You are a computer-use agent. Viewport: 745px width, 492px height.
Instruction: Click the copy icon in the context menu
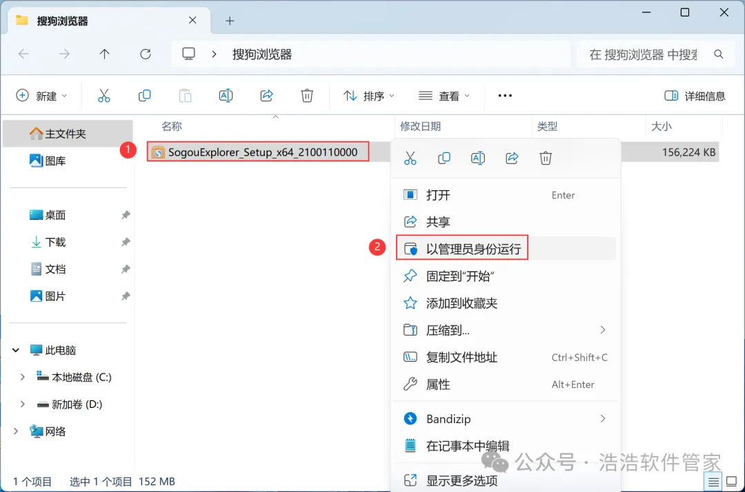(x=444, y=158)
